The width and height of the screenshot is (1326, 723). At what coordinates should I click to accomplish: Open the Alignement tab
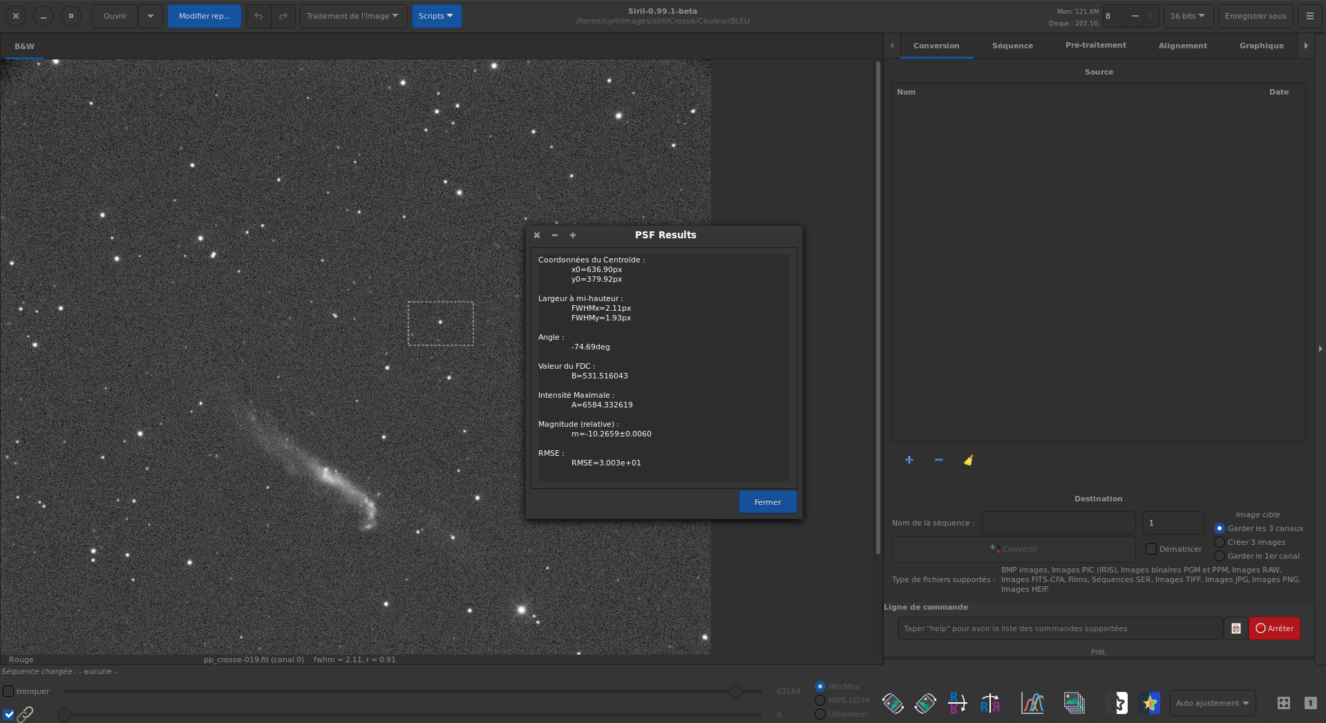[x=1182, y=46]
